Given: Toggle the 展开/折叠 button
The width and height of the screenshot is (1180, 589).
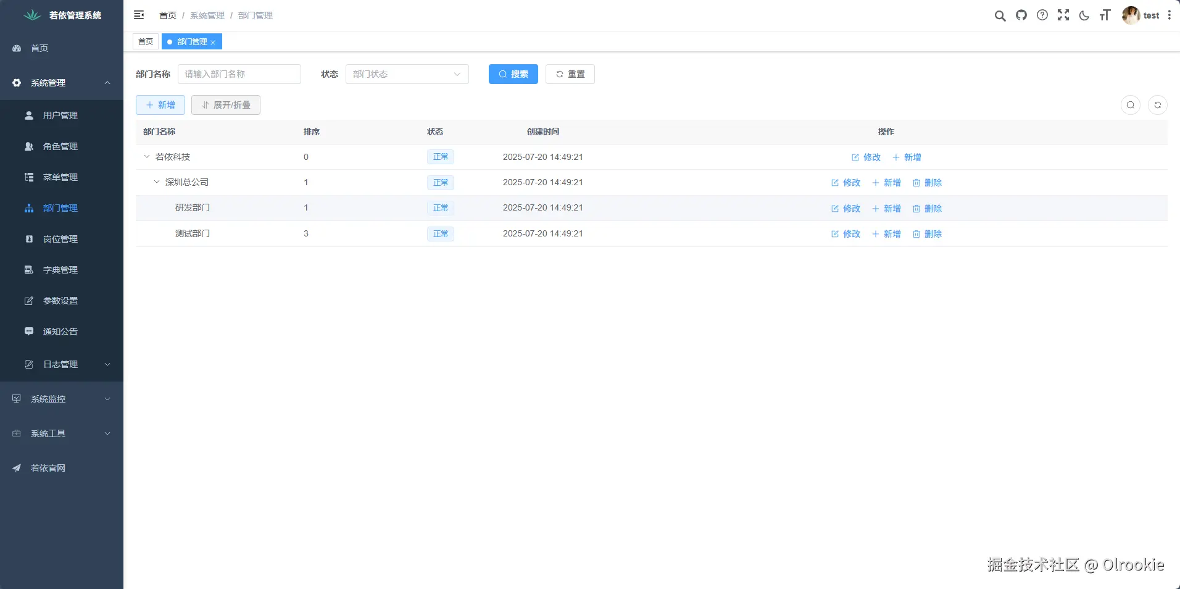Looking at the screenshot, I should 226,105.
